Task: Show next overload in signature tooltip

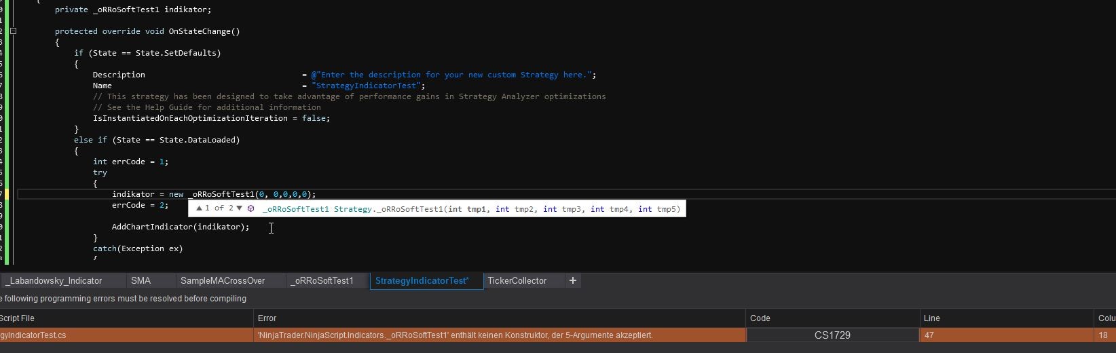Action: click(x=239, y=208)
